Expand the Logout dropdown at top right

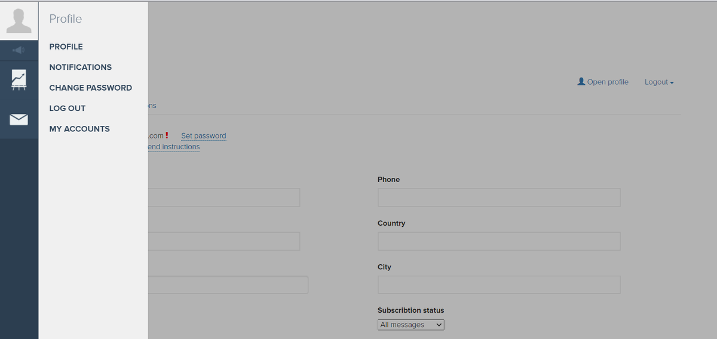[x=659, y=82]
